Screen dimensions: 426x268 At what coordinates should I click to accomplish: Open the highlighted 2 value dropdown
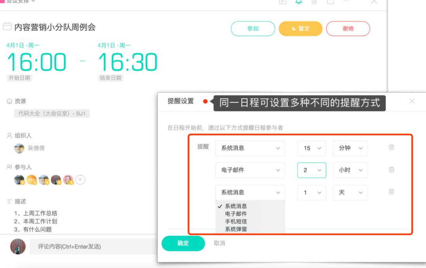311,170
